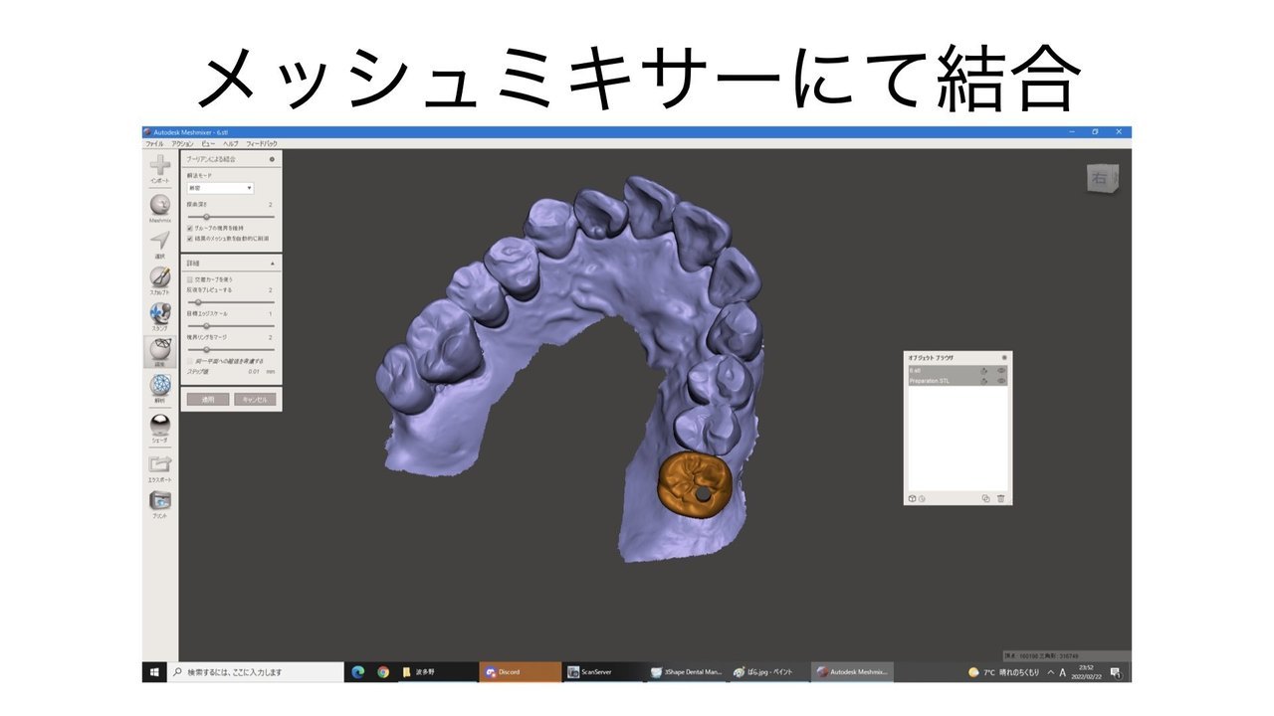Select the 6.stl object row
Screen dimensions: 1274x716
pyautogui.click(x=957, y=370)
